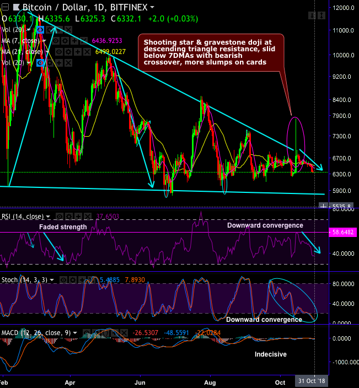Screen dimensions: 359x388
Task: Click the Aug label on the time axis
Action: coord(210,382)
